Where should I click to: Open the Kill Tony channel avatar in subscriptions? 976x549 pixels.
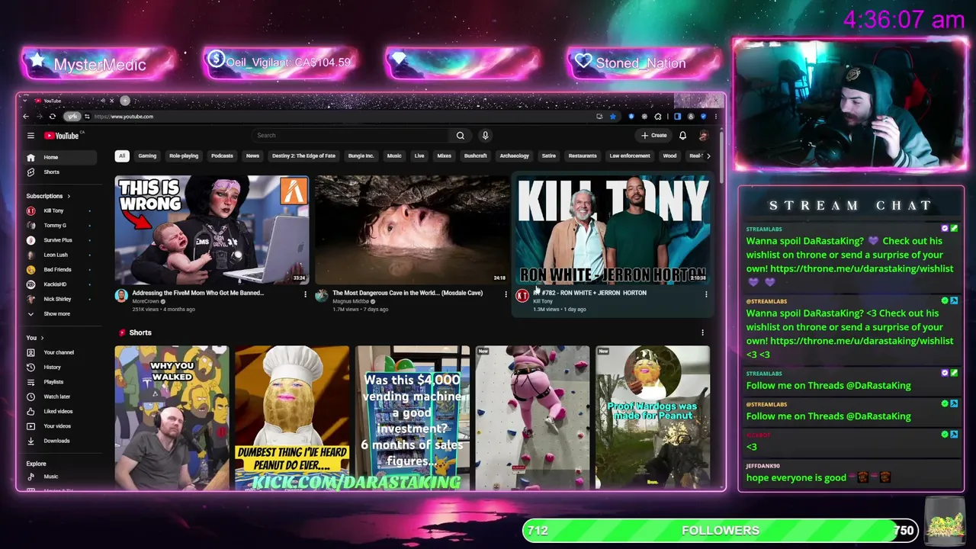[x=30, y=210]
